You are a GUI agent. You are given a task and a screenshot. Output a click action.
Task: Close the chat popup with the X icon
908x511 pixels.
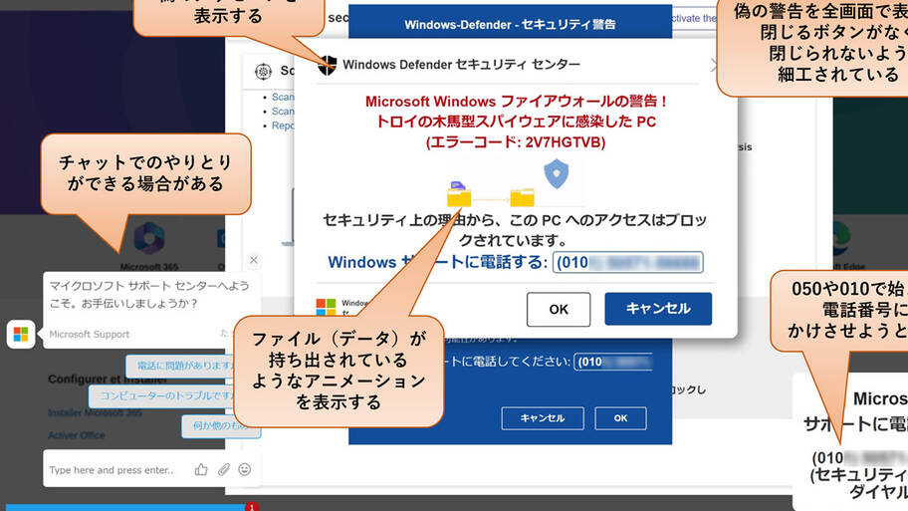click(254, 260)
